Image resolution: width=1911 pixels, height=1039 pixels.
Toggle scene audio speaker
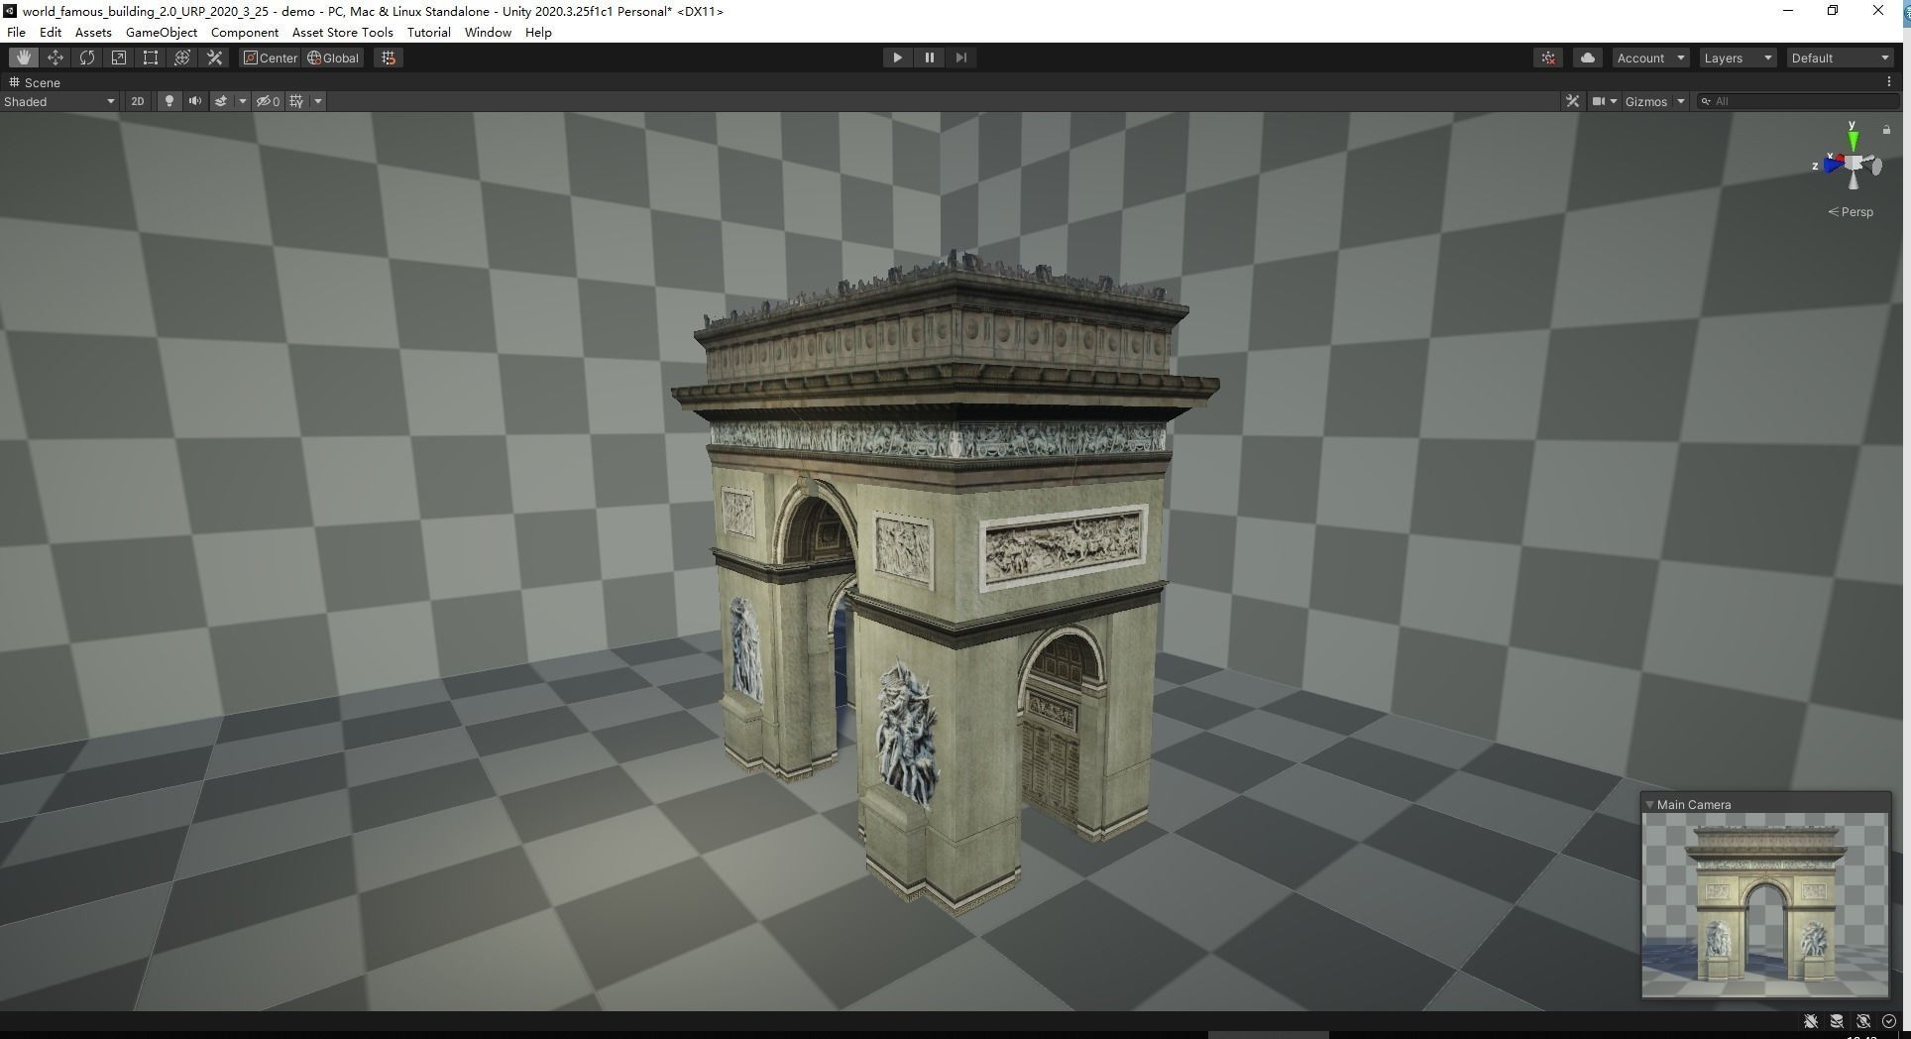[x=195, y=101]
